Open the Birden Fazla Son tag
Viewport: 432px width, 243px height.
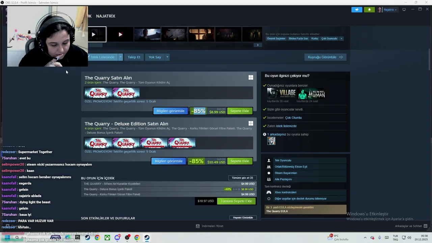[x=298, y=38]
